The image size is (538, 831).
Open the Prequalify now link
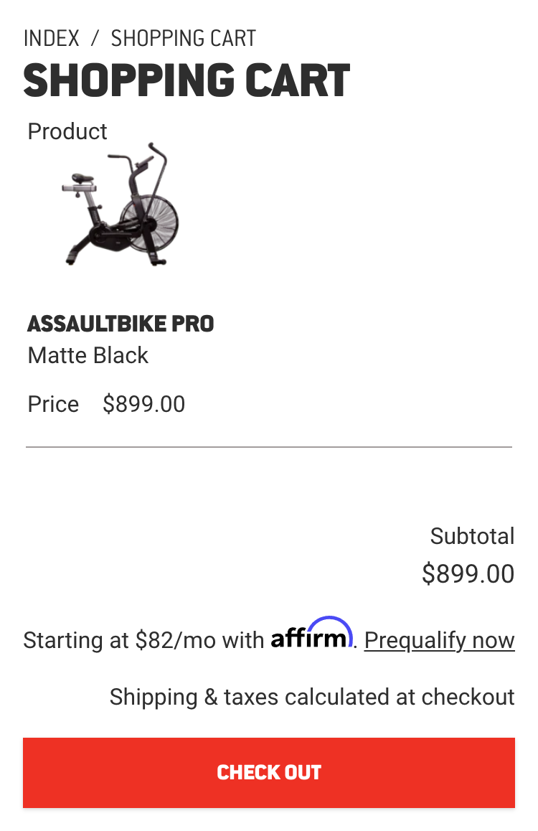click(x=439, y=640)
